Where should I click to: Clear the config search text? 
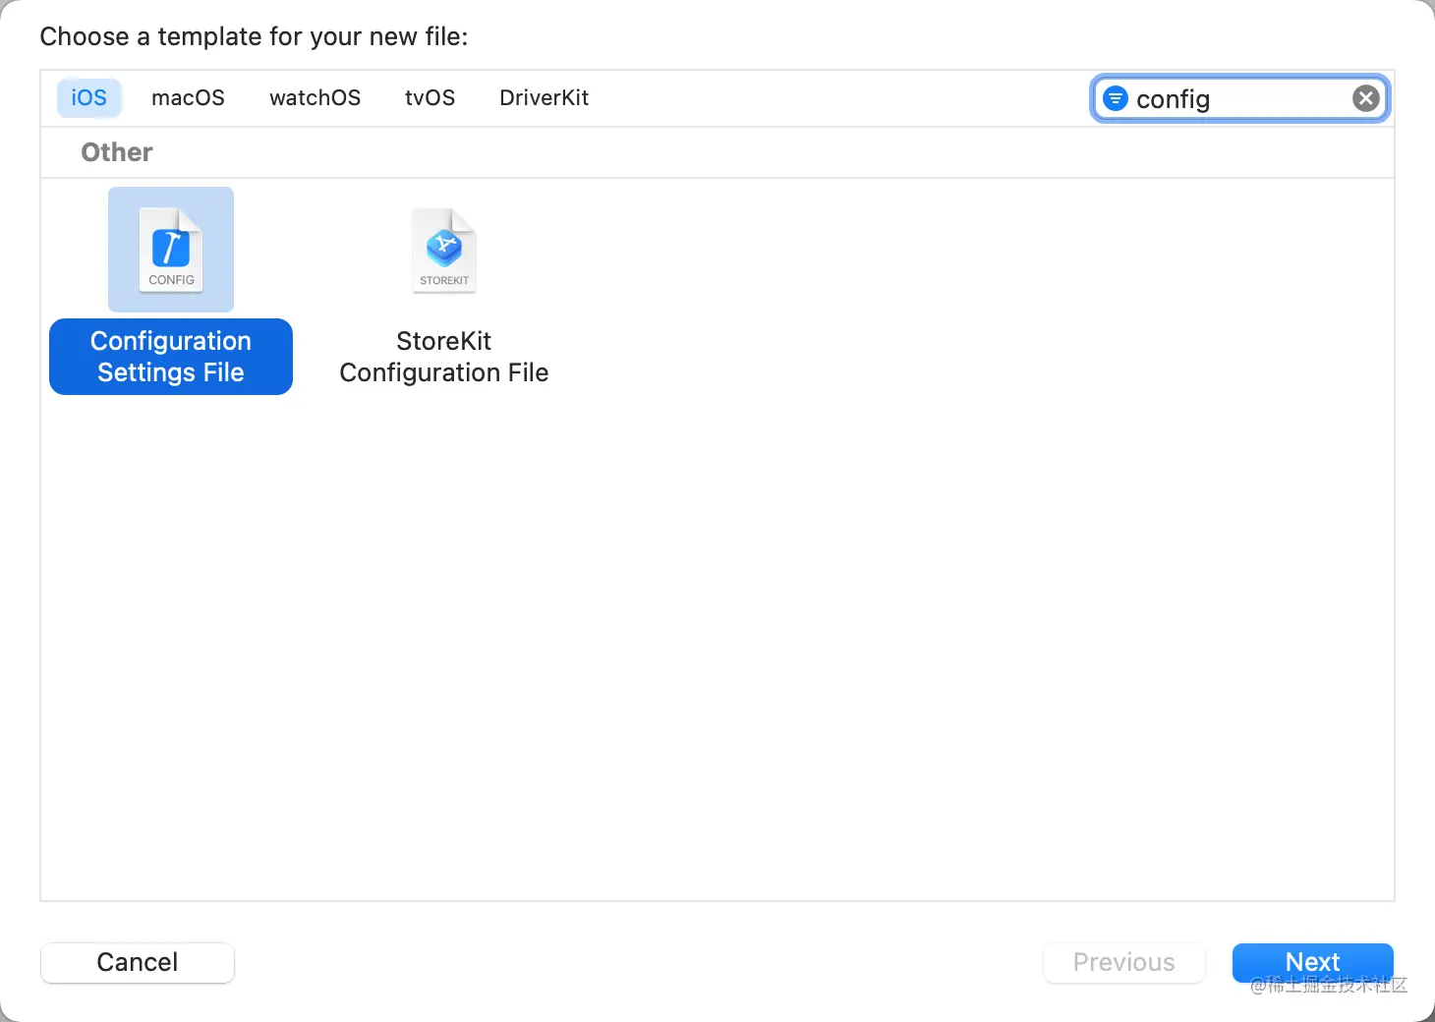pyautogui.click(x=1365, y=98)
